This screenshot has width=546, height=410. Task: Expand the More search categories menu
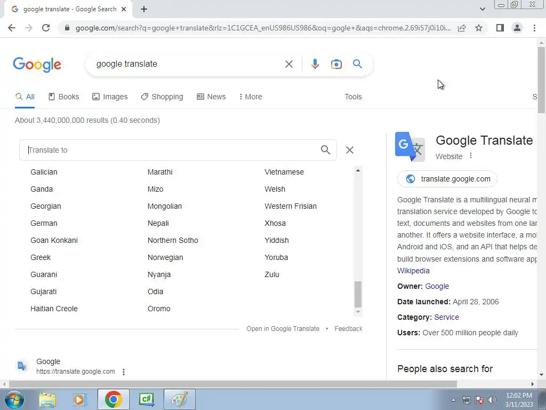(x=251, y=97)
